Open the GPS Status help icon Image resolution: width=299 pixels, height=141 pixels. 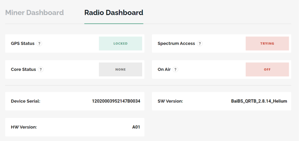point(39,44)
